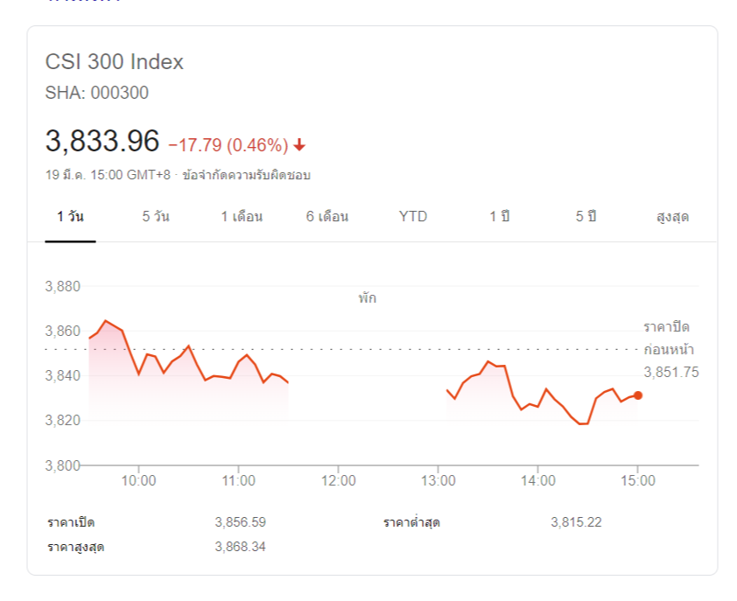Click the CSI 300 Index title
This screenshot has height=601, width=737.
pyautogui.click(x=115, y=62)
